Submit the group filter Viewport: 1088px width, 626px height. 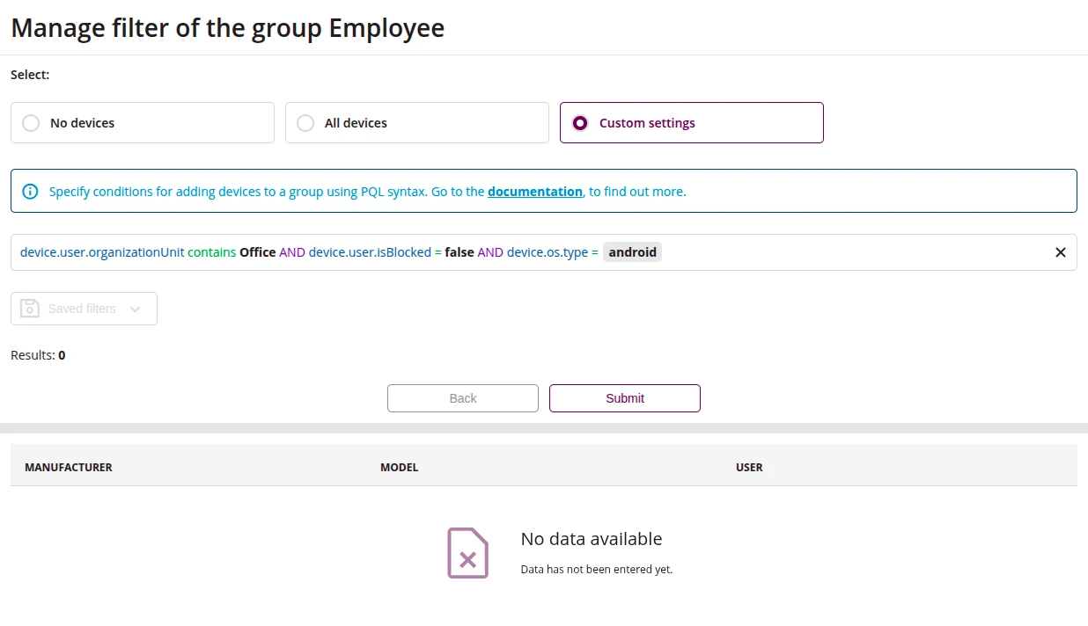point(625,398)
